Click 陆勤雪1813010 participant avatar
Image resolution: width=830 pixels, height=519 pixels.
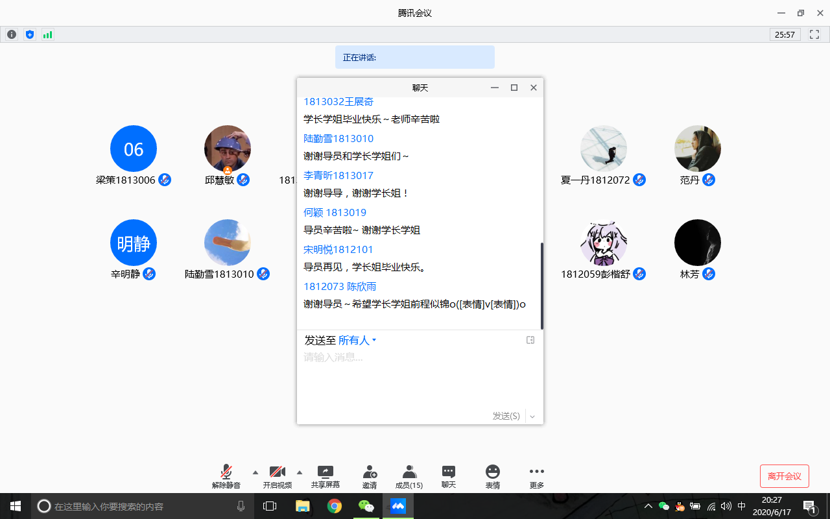(x=228, y=243)
